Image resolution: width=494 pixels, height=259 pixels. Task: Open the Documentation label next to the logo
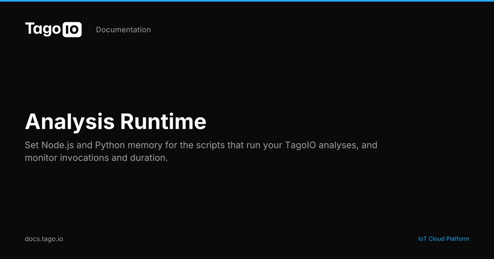[x=123, y=30]
